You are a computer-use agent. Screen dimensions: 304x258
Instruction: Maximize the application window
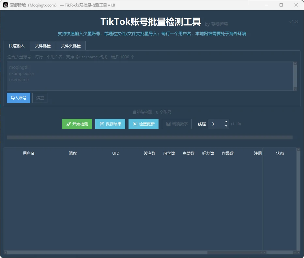[x=281, y=5]
